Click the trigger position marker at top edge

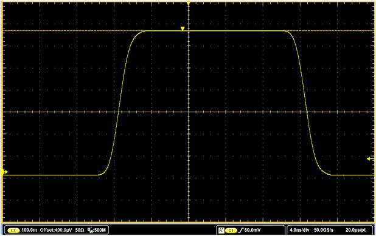coord(189,4)
